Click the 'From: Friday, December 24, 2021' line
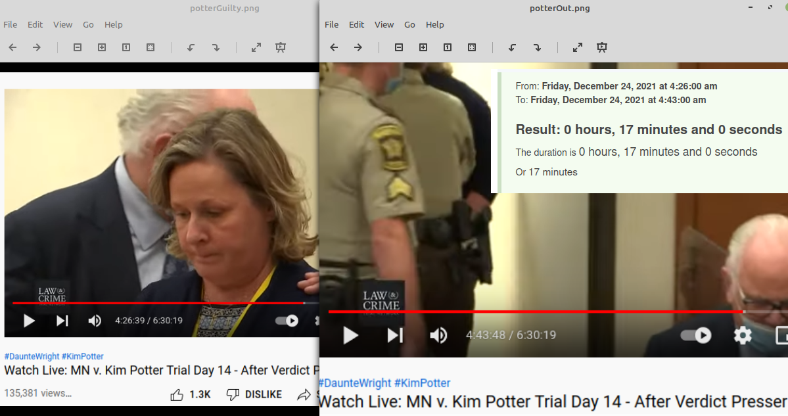Screen dimensions: 788x416 pos(616,86)
